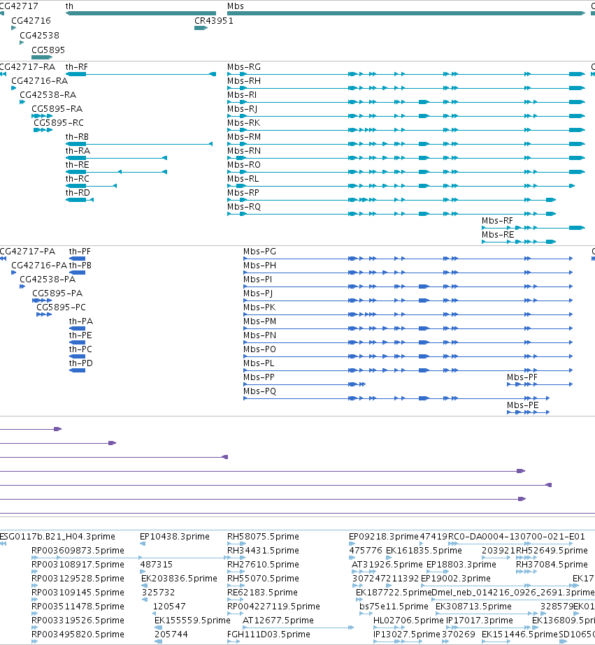Screen dimensions: 595x645
Task: Click protein th-PD
Action: pyautogui.click(x=77, y=370)
